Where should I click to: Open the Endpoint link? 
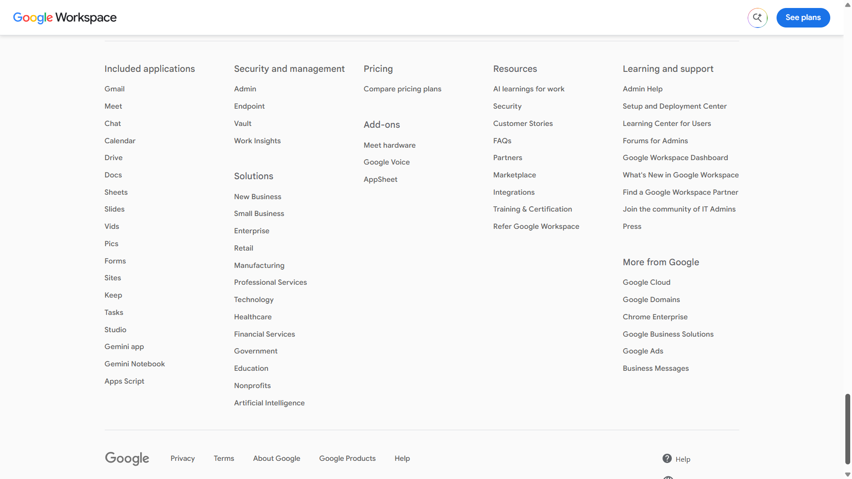point(249,106)
